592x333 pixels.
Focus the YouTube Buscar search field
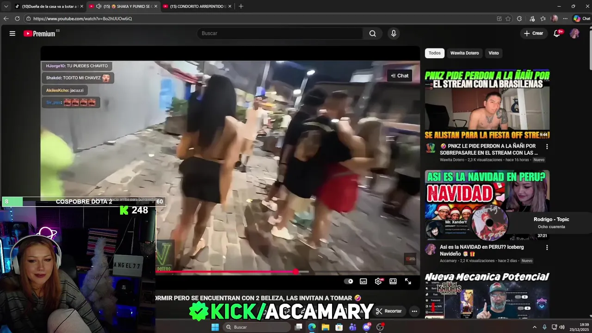[280, 33]
